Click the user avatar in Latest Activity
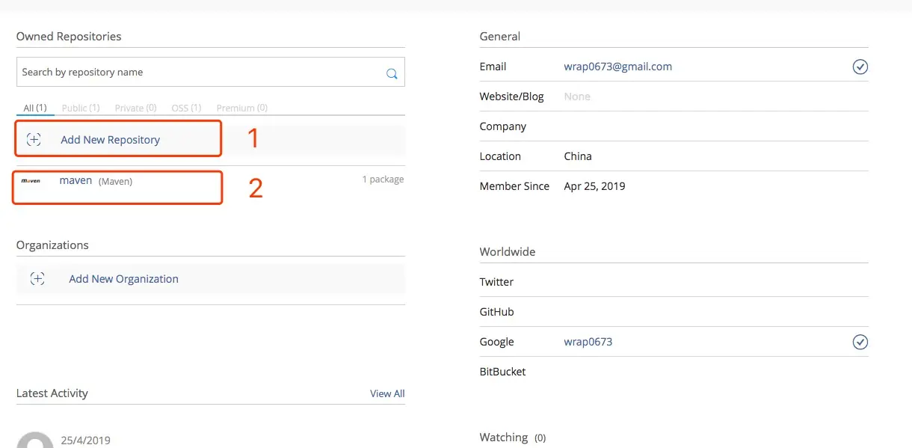The width and height of the screenshot is (912, 448). tap(34, 441)
